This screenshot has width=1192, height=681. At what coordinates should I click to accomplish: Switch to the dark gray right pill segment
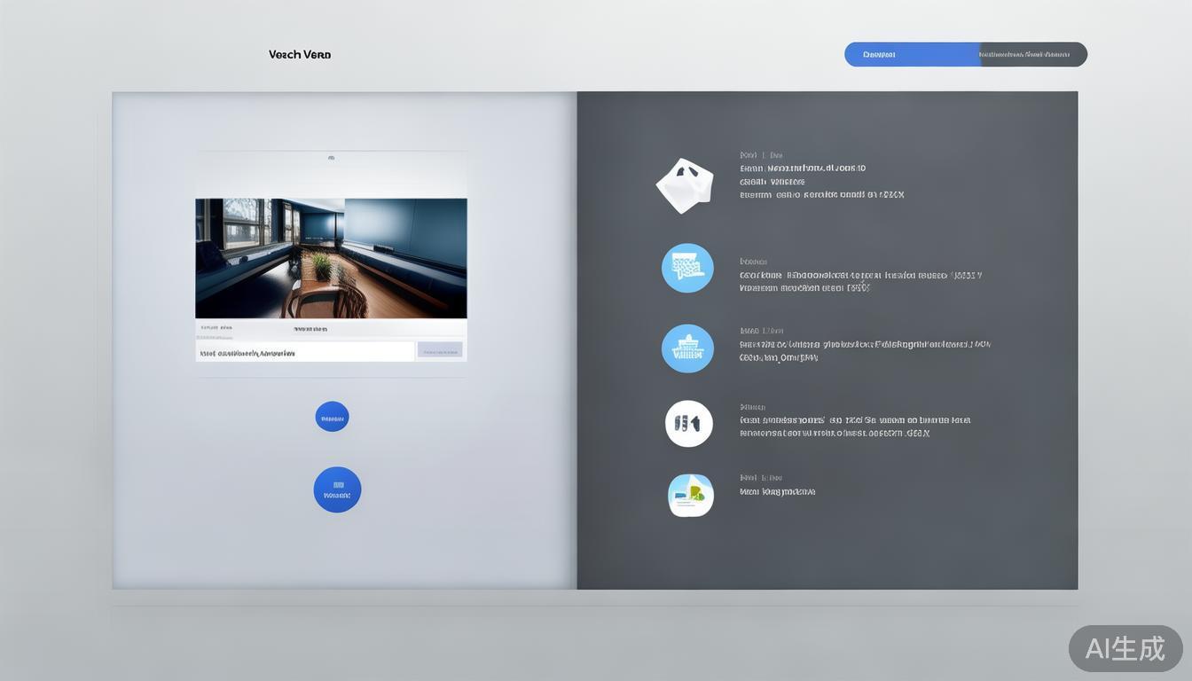click(x=1033, y=54)
